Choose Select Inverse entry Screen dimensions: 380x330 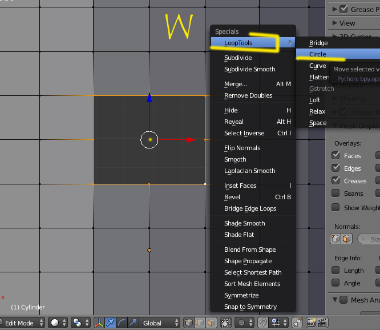click(253, 133)
